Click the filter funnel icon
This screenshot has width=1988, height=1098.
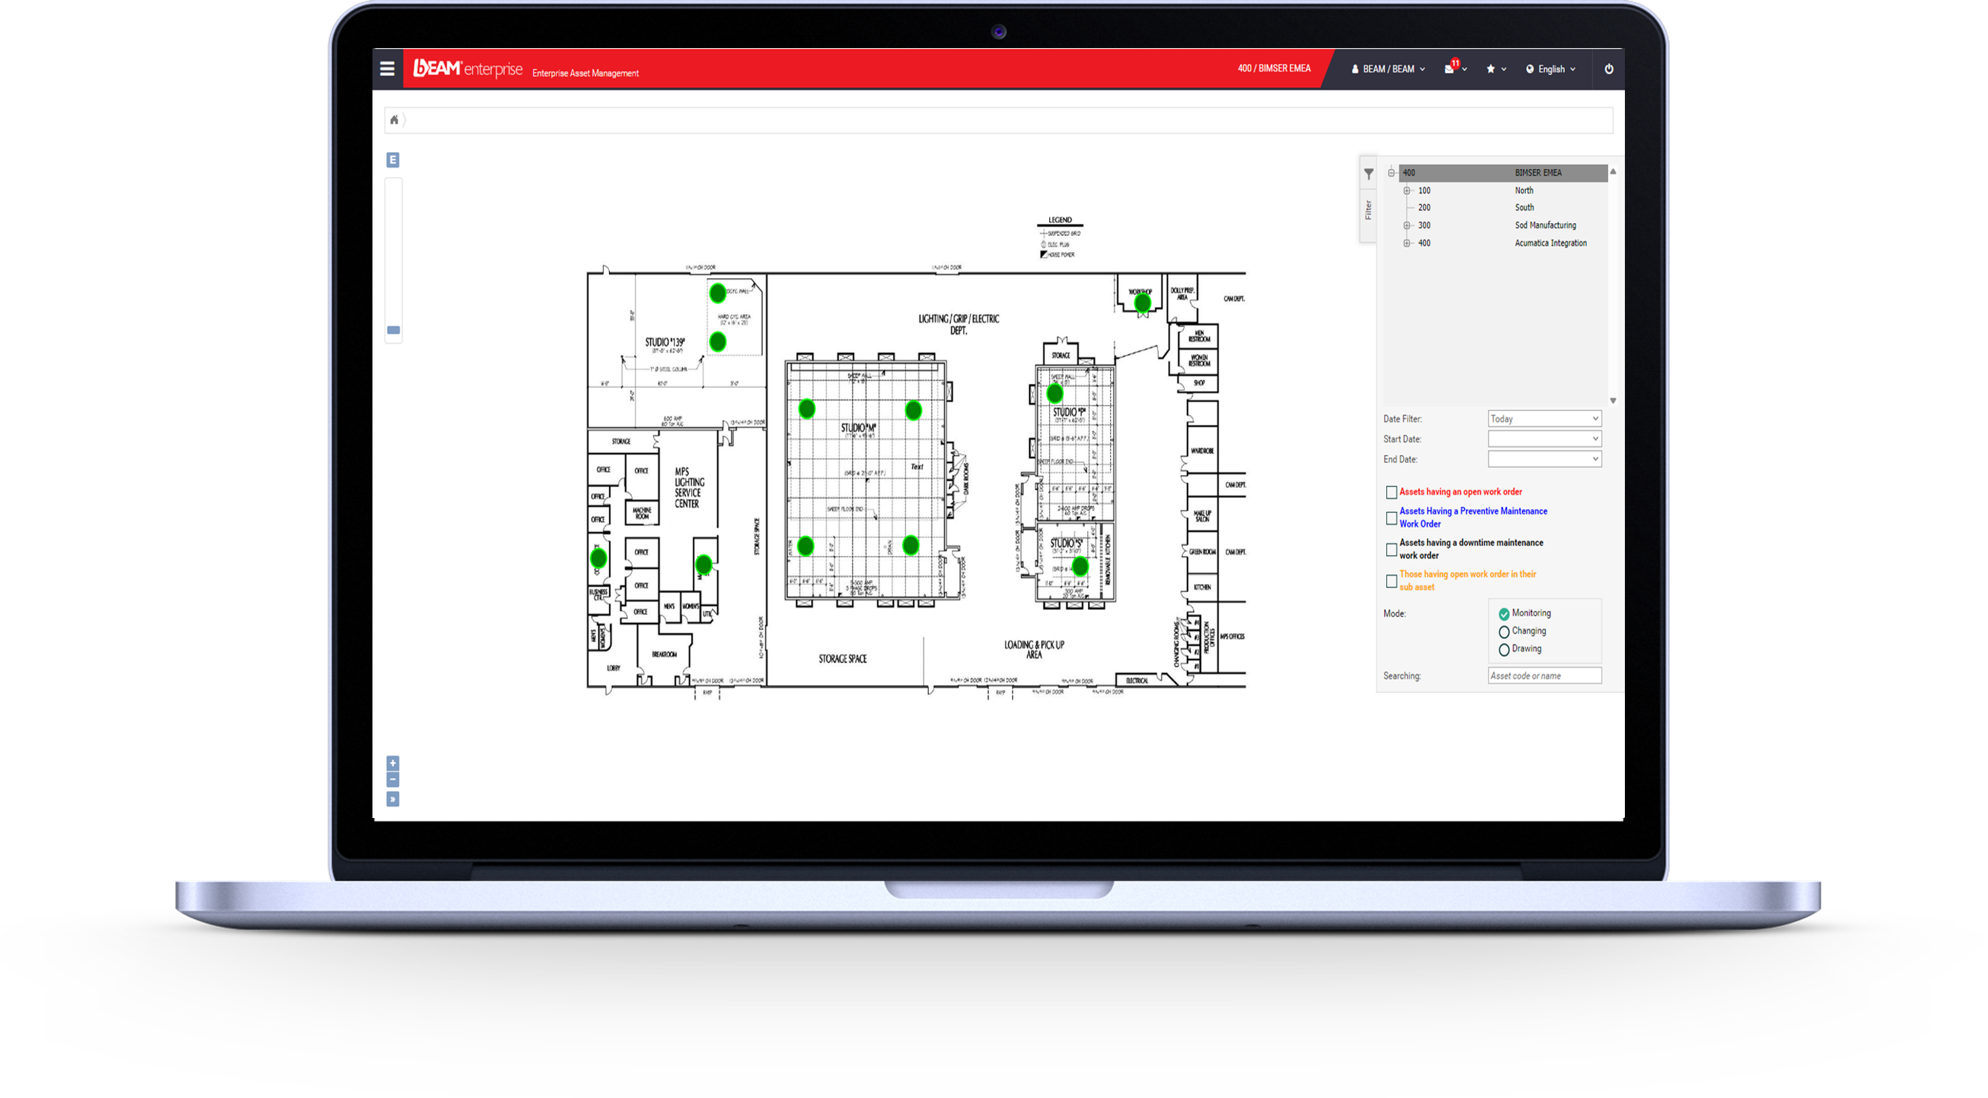(x=1368, y=174)
